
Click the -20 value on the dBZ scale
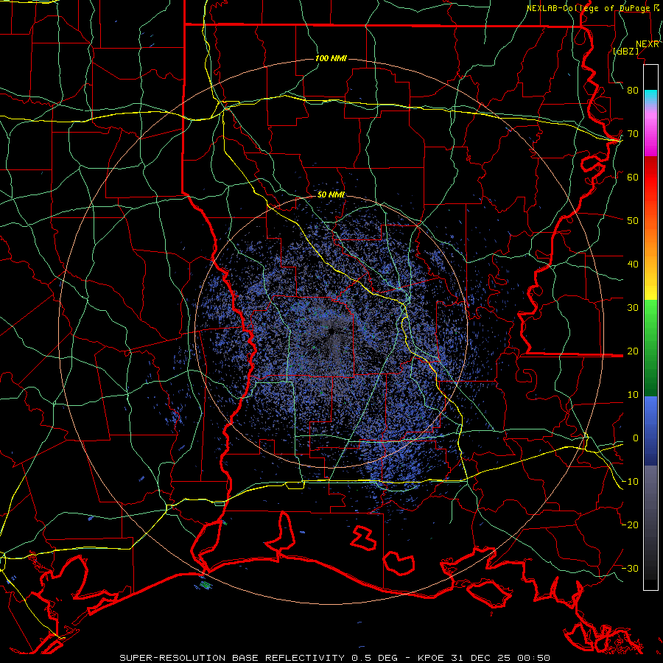630,525
